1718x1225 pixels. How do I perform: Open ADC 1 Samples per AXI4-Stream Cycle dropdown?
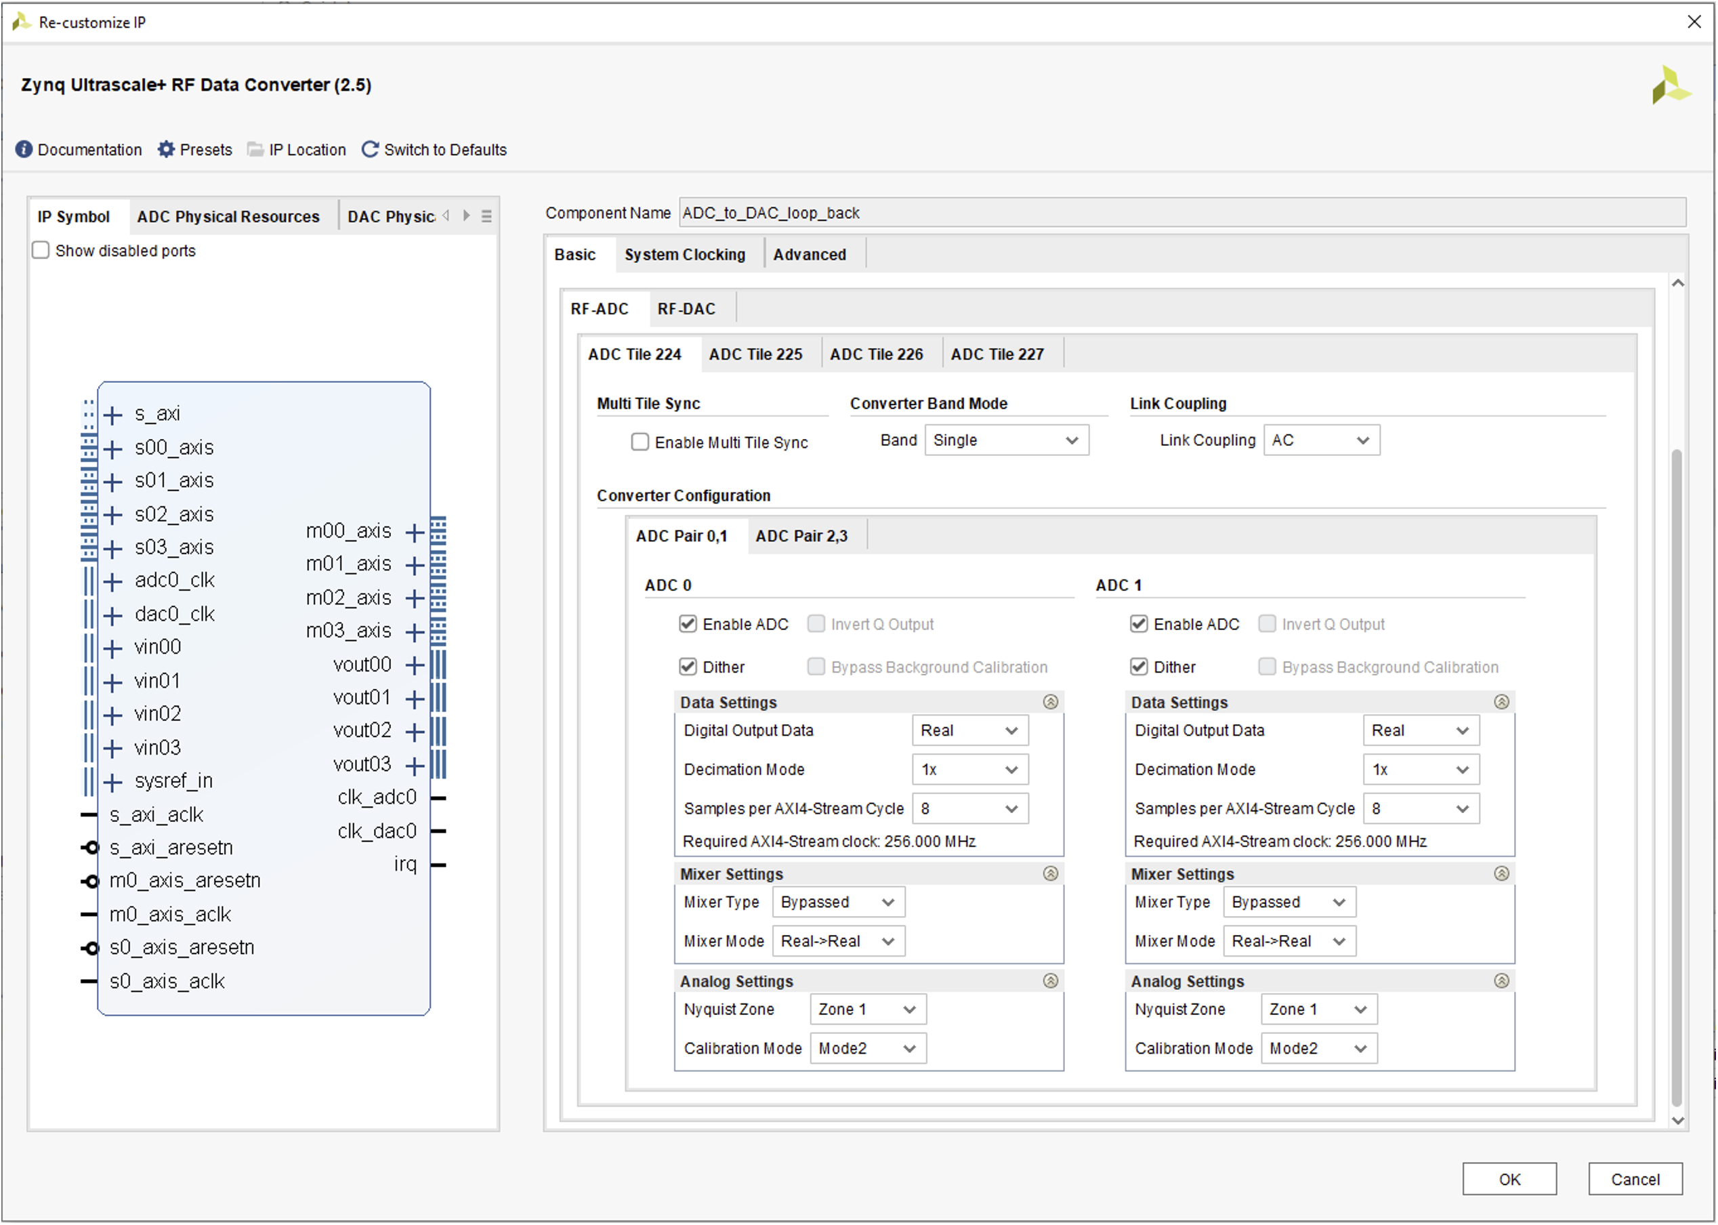(1421, 808)
